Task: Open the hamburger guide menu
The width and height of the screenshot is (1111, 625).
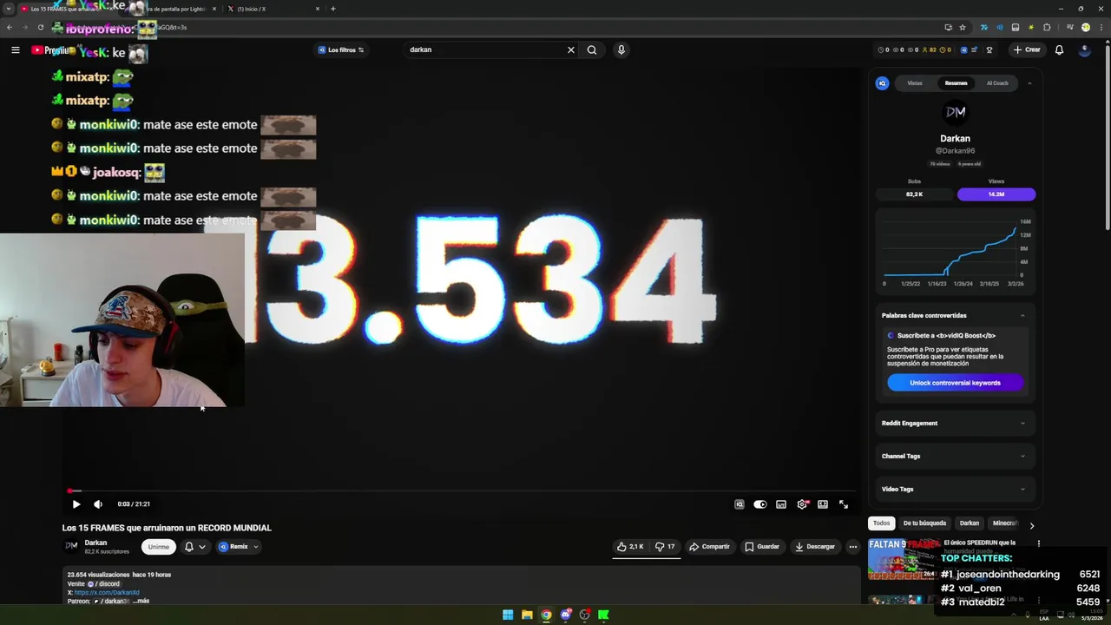Action: click(15, 49)
